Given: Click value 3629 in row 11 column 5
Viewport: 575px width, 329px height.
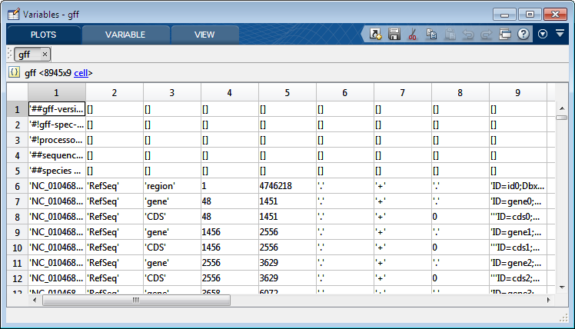Looking at the screenshot, I should point(287,264).
